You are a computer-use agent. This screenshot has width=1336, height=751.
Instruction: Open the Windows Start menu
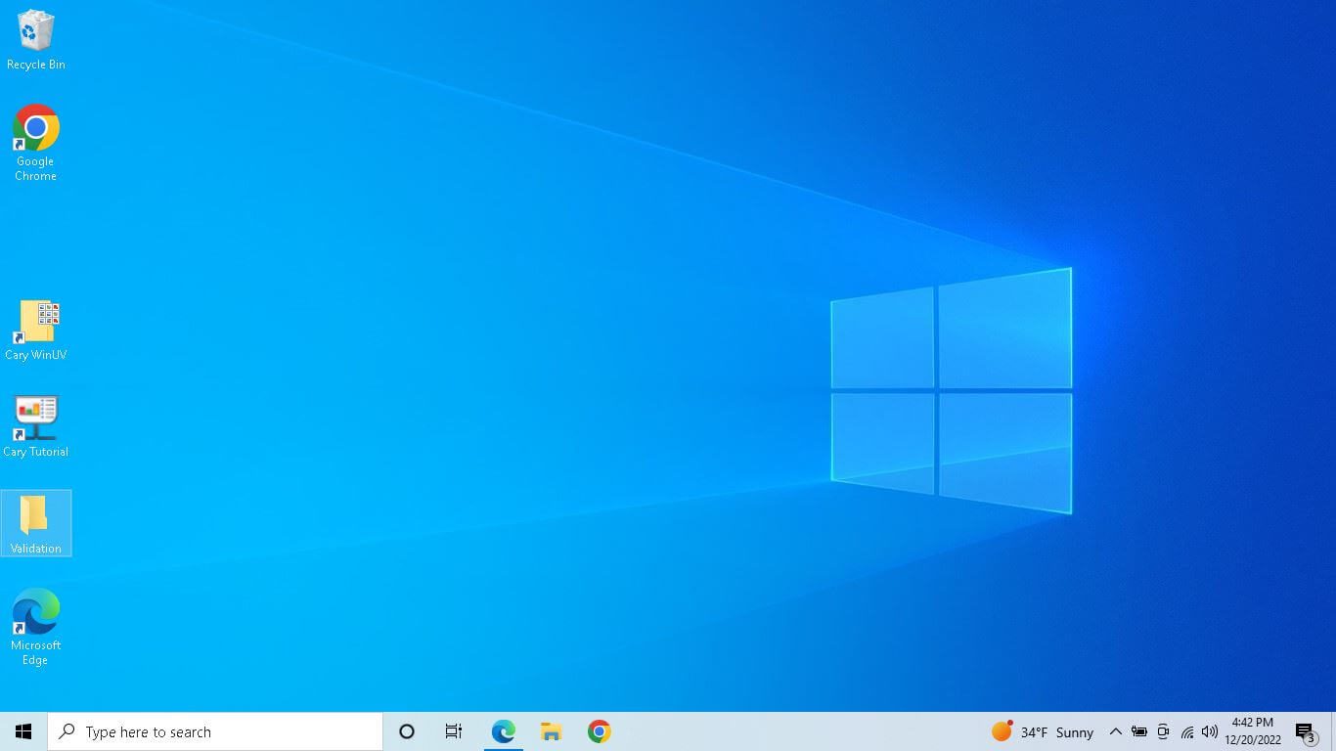click(23, 731)
